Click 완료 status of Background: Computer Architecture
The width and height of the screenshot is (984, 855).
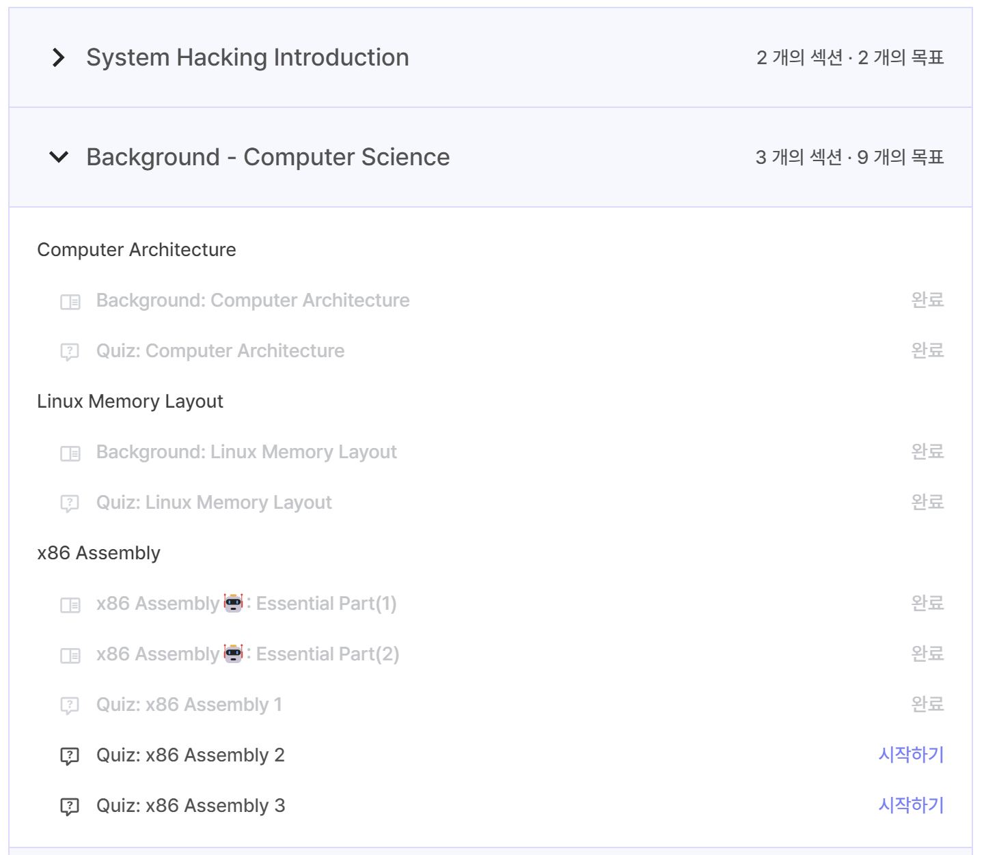click(x=927, y=300)
